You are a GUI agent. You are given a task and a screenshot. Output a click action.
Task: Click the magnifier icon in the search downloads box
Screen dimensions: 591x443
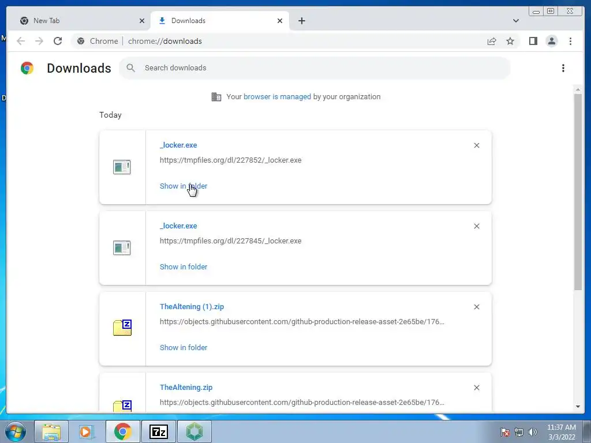pyautogui.click(x=131, y=68)
